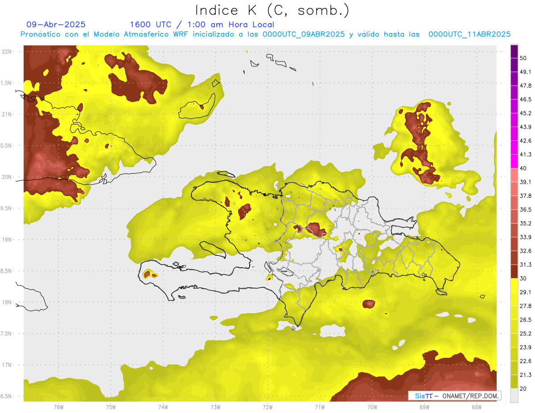Viewport: 535px width, 413px height.
Task: Select the dark brown colorbar segment between 30 and 31.3
Action: click(x=514, y=271)
